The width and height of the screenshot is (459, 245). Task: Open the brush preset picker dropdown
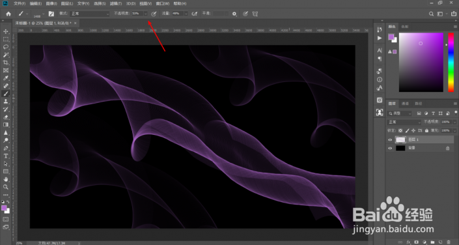pyautogui.click(x=44, y=14)
